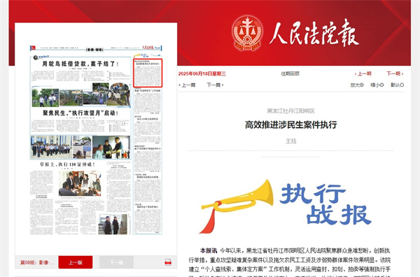Open next article 下一篇
420x277 pixels.
click(215, 85)
